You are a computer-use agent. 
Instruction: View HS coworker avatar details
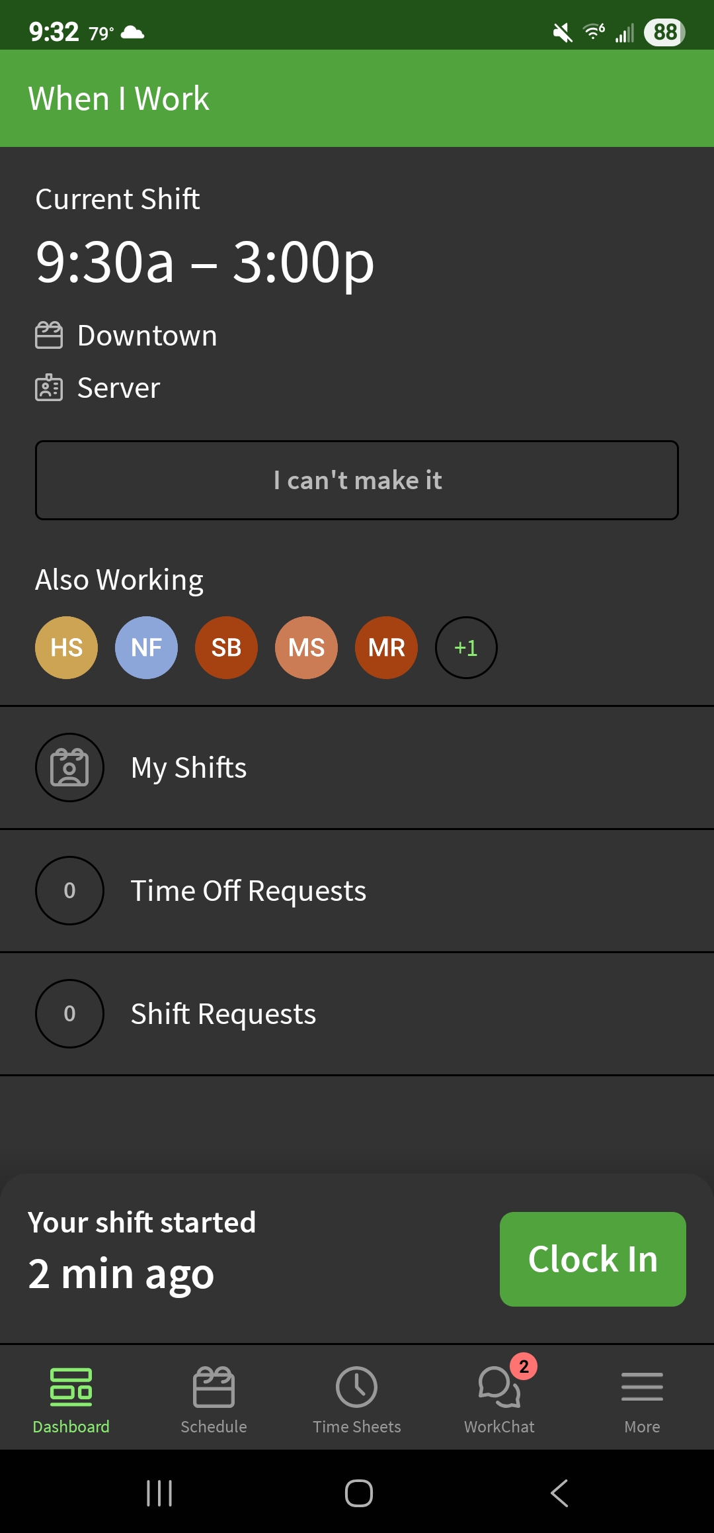coord(66,647)
